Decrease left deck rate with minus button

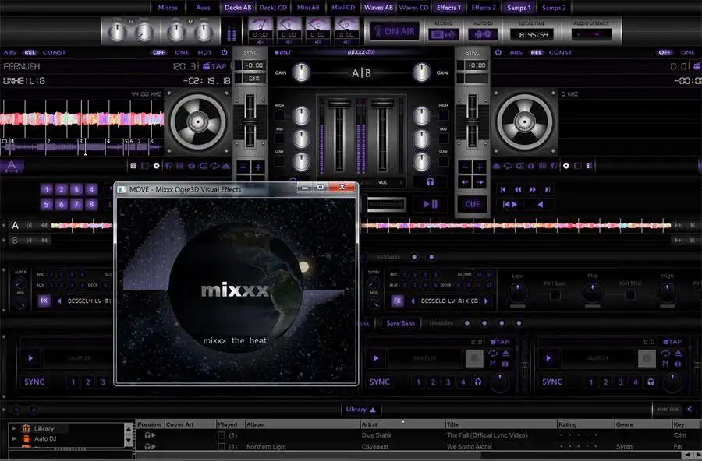pyautogui.click(x=243, y=167)
